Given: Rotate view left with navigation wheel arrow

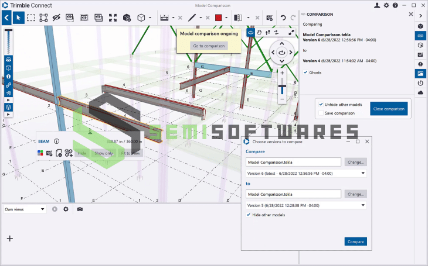Looking at the screenshot, I should pyautogui.click(x=273, y=52).
